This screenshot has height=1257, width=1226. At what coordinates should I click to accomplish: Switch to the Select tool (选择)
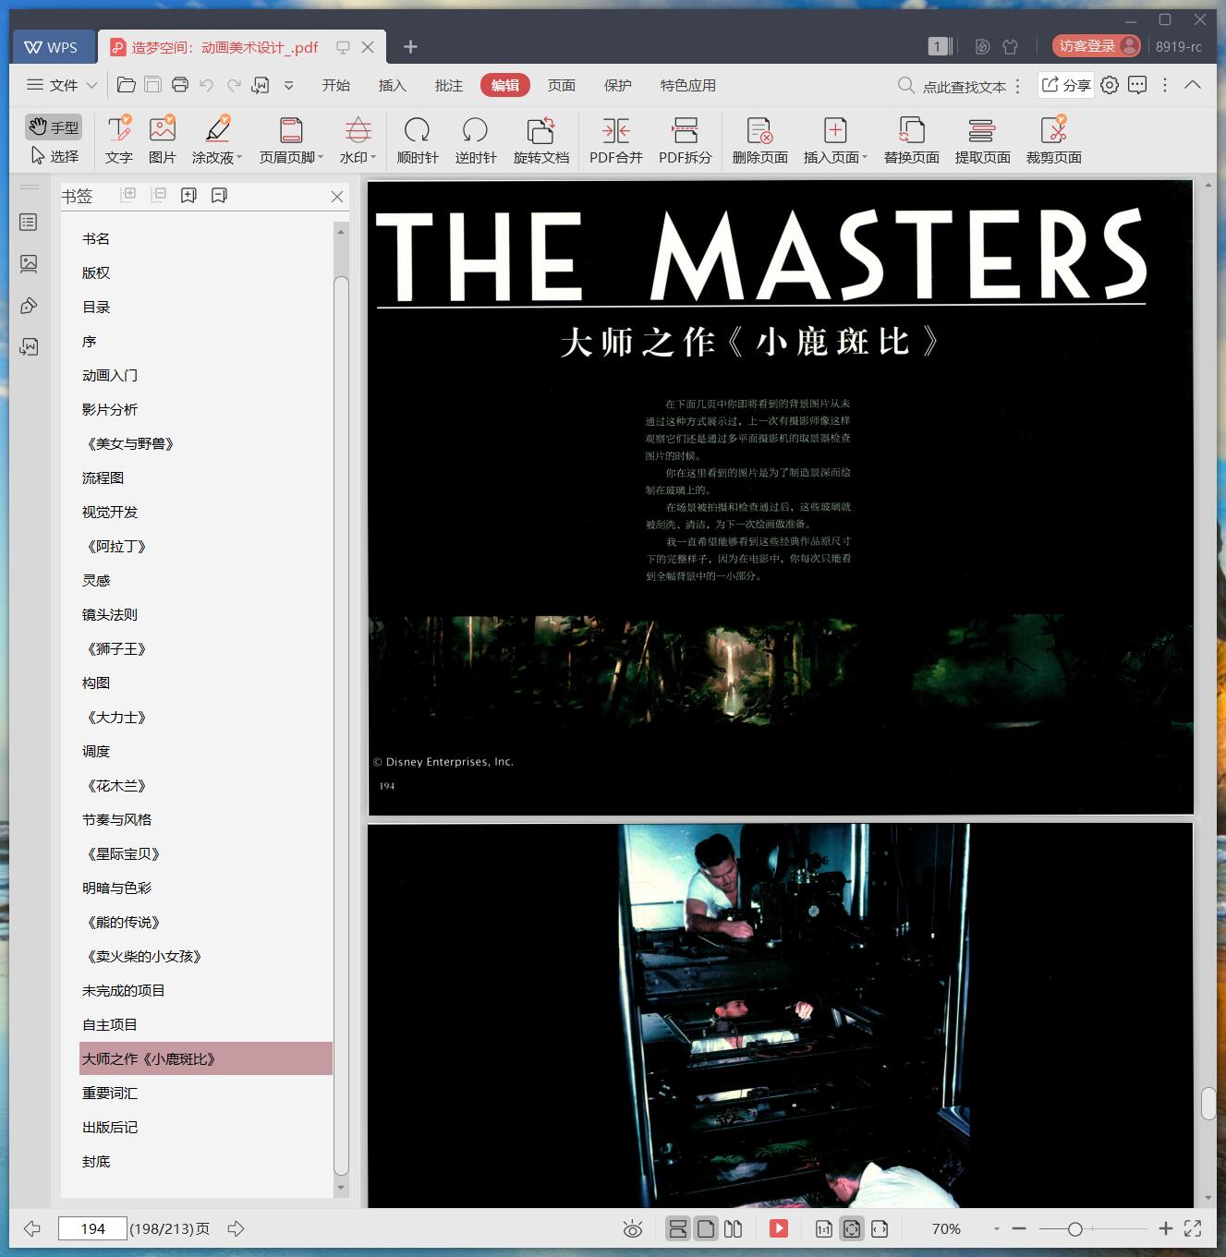pyautogui.click(x=54, y=156)
